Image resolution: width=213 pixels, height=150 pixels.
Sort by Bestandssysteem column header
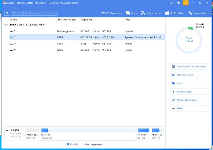tap(67, 20)
